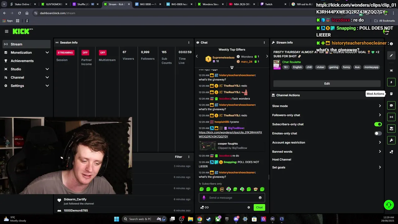This screenshot has width=398, height=224.
Task: Click the purple microphone icon in message box
Action: [x=204, y=198]
